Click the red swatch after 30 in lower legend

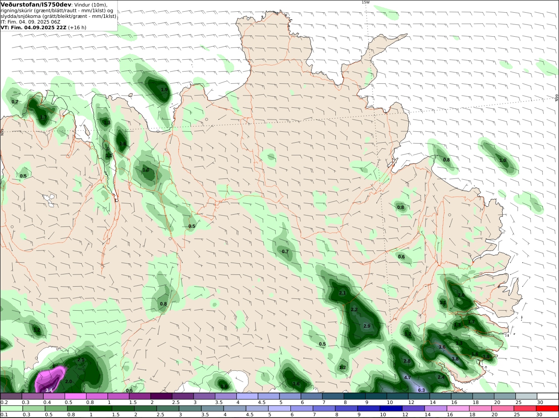(548, 408)
